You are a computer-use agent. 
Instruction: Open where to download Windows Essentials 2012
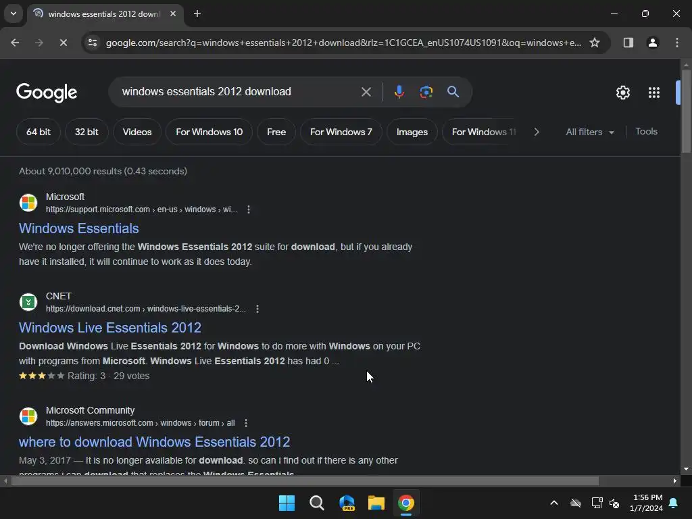click(x=155, y=442)
